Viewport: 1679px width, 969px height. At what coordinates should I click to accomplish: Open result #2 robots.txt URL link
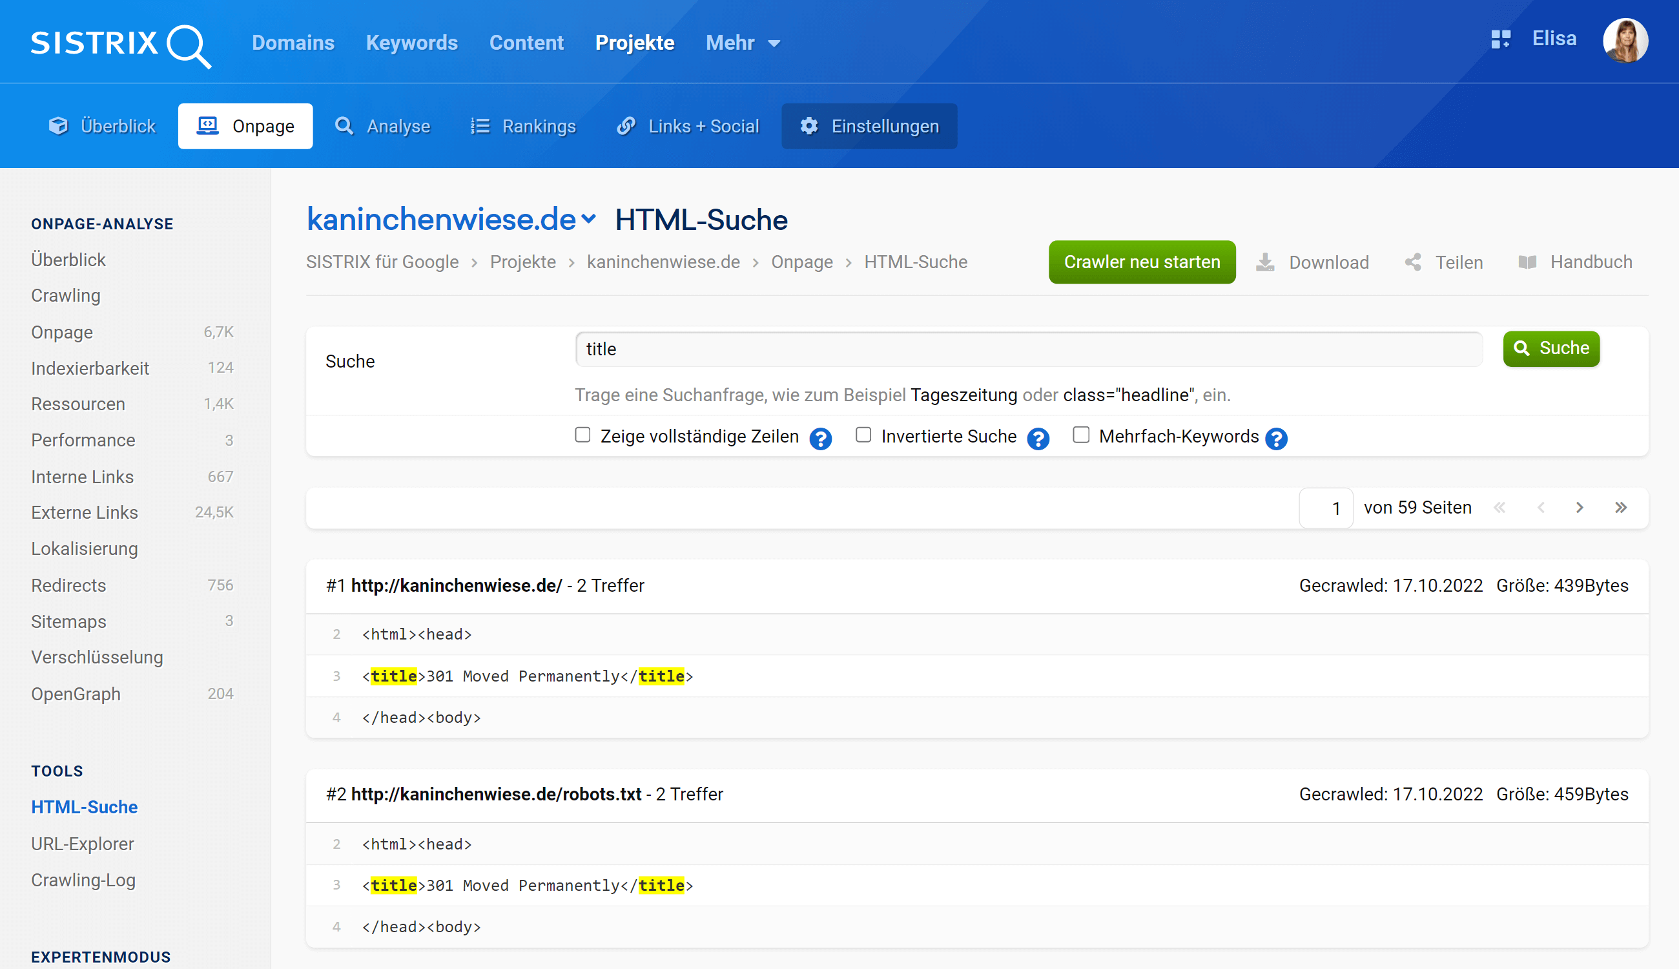(496, 794)
